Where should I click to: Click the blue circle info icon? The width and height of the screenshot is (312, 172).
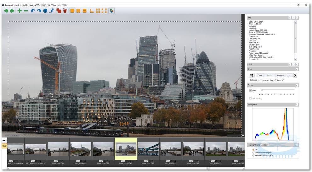pos(45,11)
